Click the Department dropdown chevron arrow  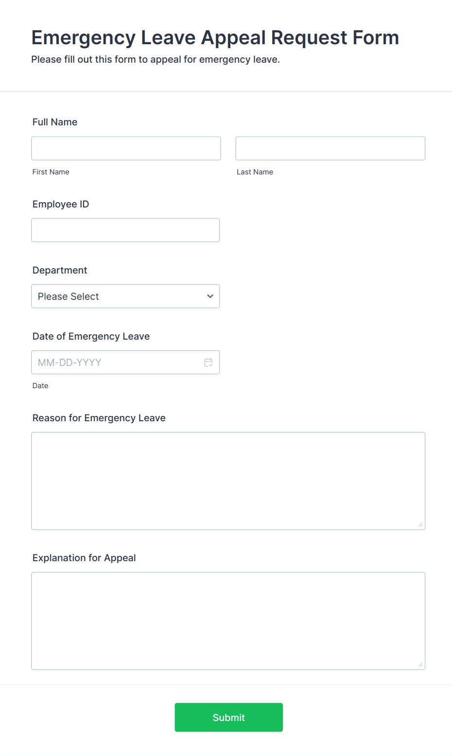pos(210,296)
